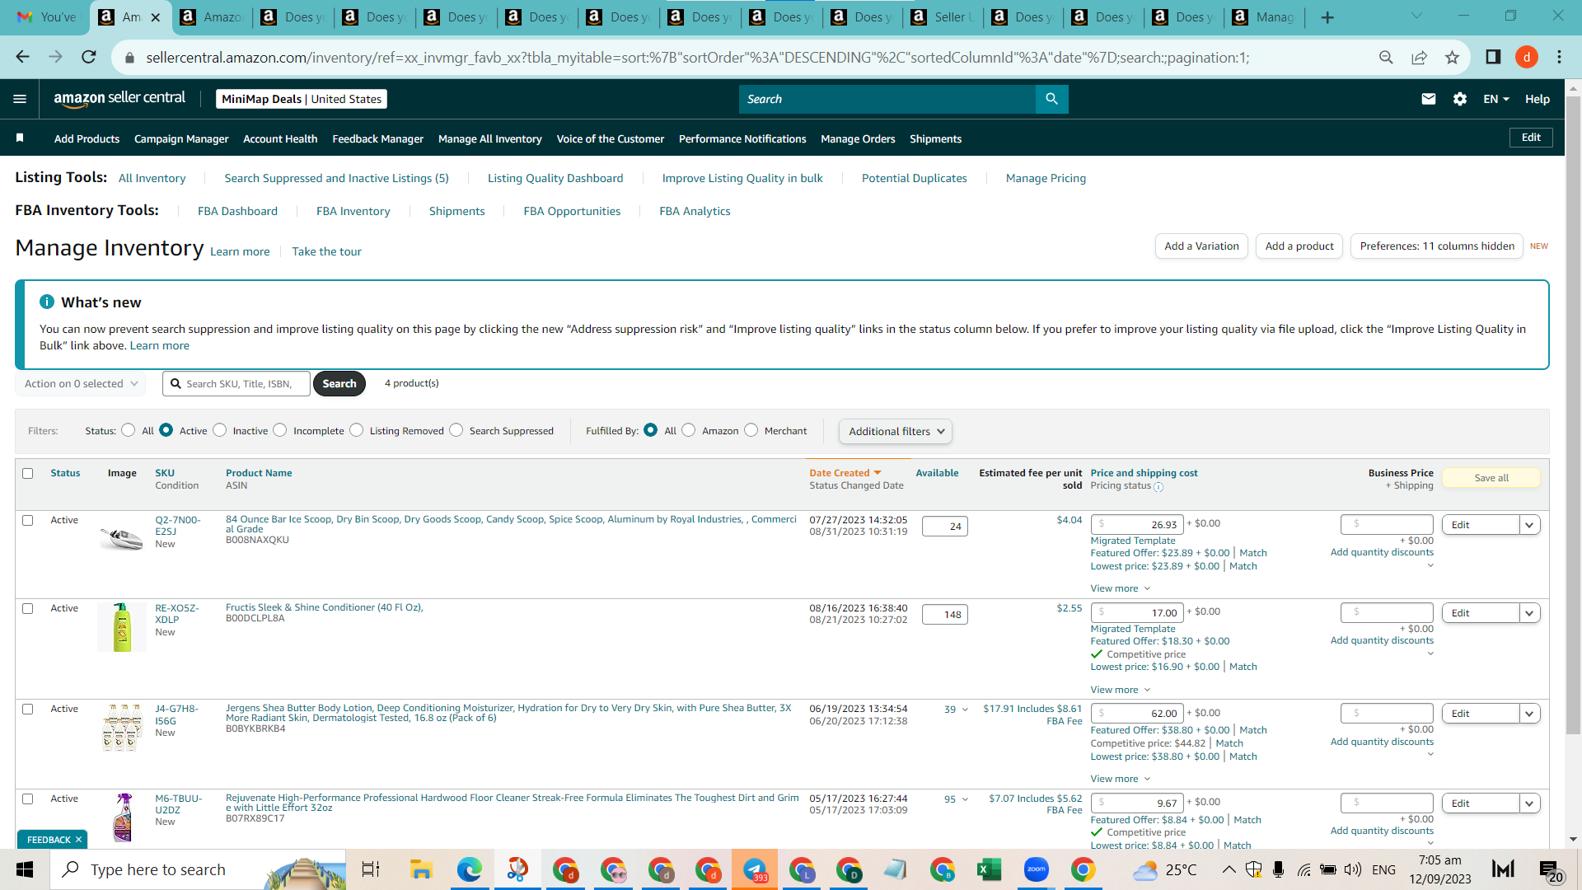This screenshot has height=890, width=1582.
Task: Open the messages envelope icon
Action: pyautogui.click(x=1429, y=99)
